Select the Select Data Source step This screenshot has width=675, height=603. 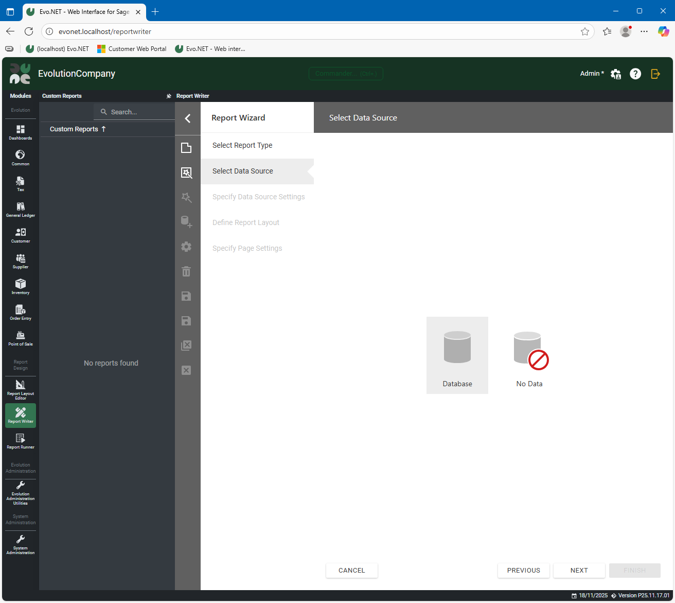243,171
